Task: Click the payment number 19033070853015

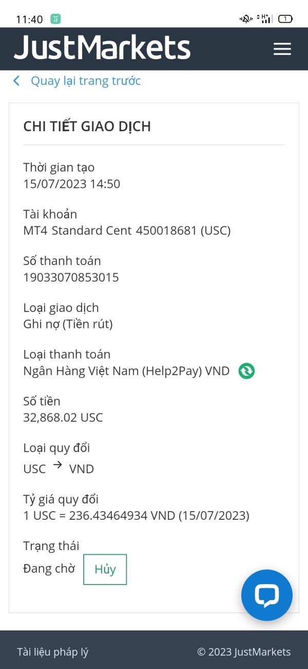Action: point(71,277)
